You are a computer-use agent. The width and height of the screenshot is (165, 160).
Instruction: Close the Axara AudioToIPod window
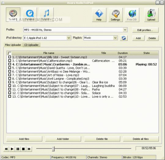tap(162, 3)
